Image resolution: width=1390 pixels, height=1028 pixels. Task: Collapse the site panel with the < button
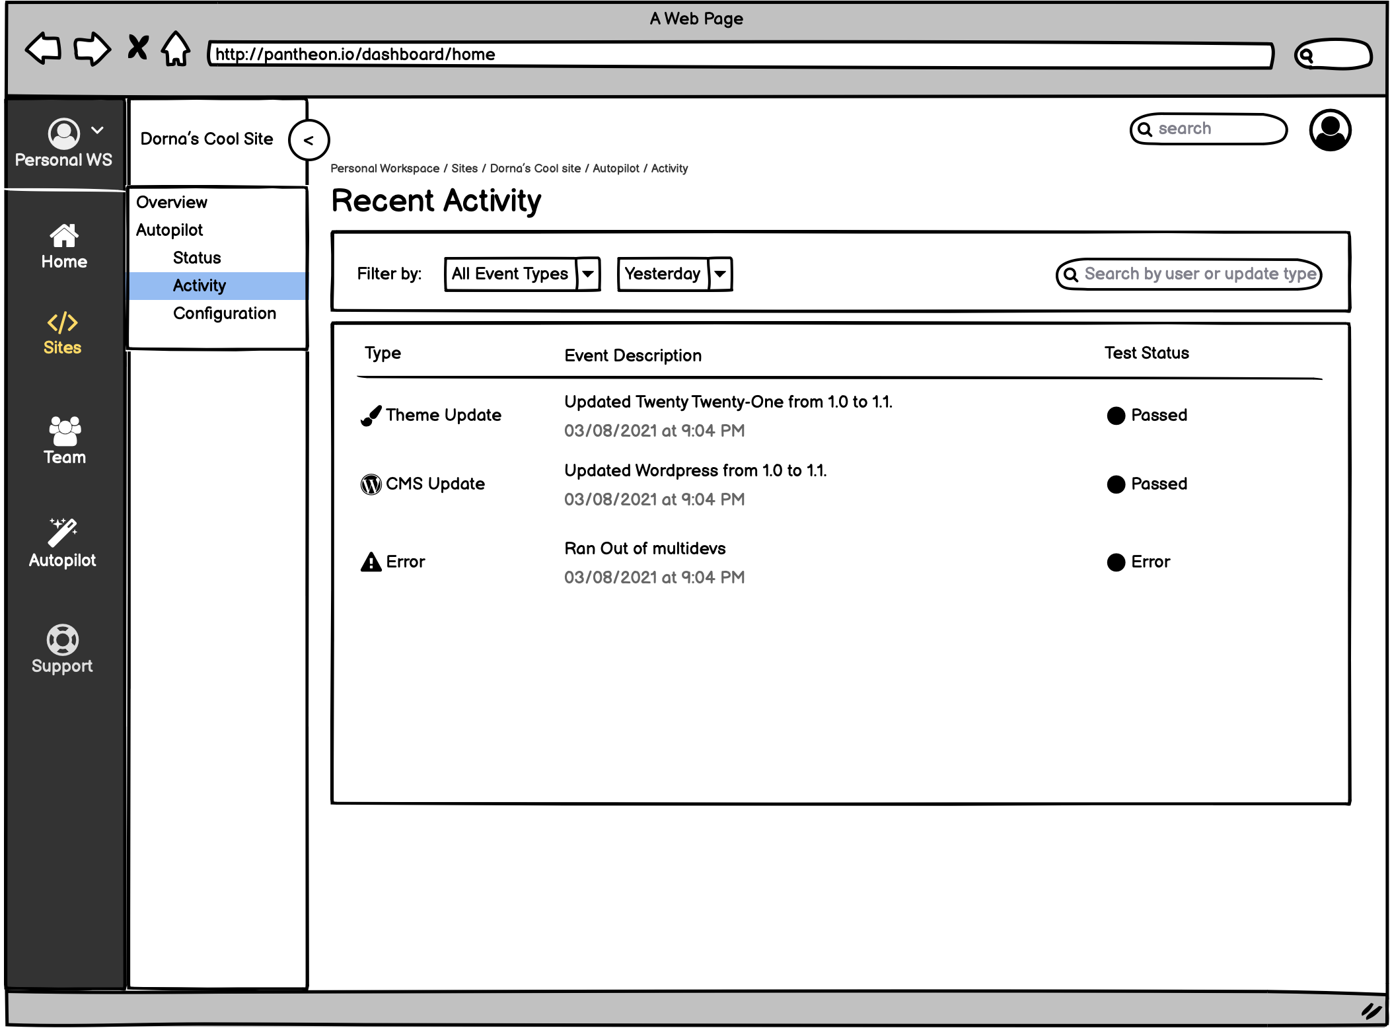pos(309,140)
